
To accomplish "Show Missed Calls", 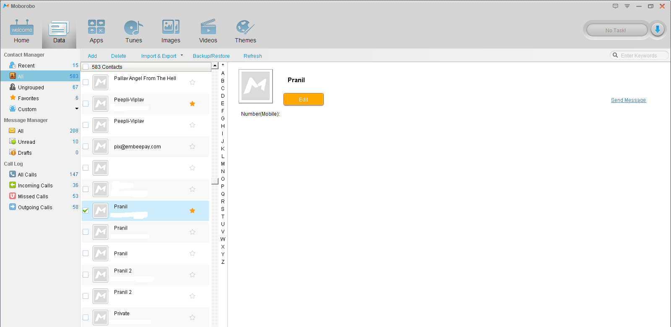I will click(40, 196).
